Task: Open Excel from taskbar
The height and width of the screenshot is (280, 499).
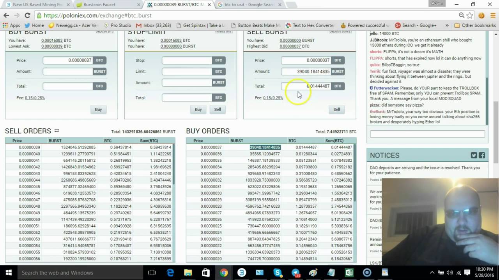Action: 349,273
